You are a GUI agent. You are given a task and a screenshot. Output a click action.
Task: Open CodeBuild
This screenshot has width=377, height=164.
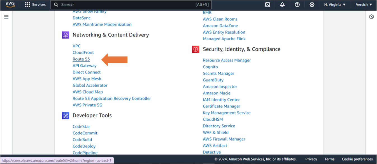82,140
